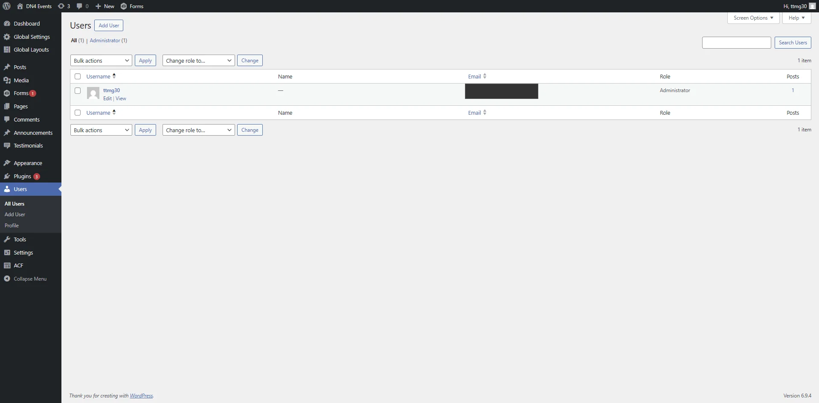Check the checkbox for user ttmg30

coord(77,90)
